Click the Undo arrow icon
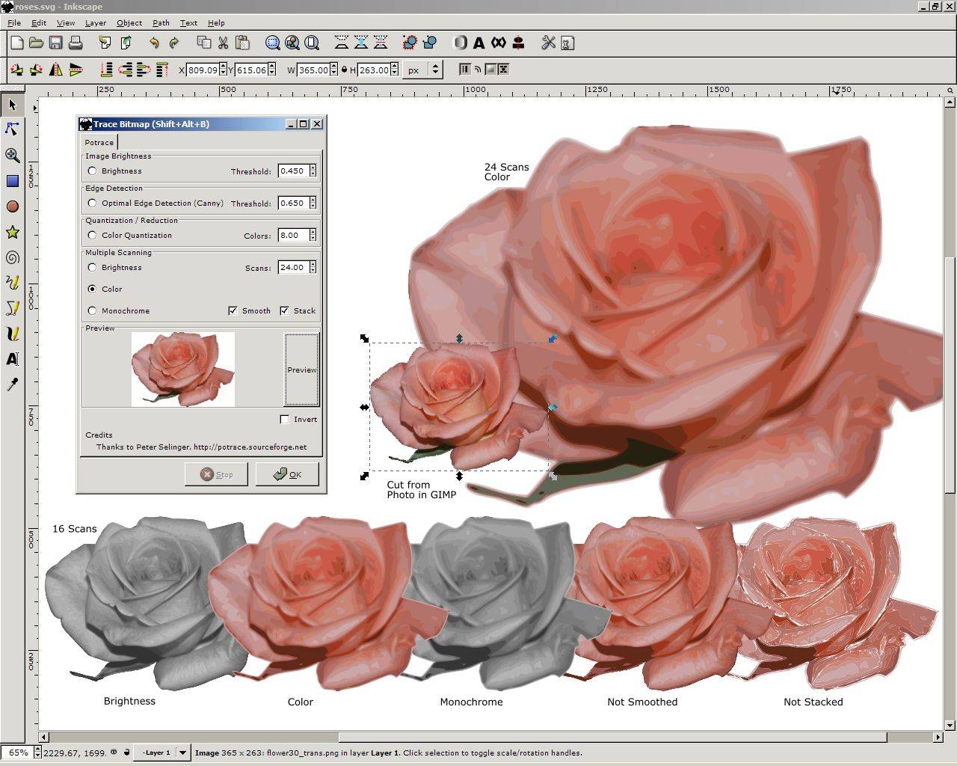The width and height of the screenshot is (957, 766). coord(154,43)
